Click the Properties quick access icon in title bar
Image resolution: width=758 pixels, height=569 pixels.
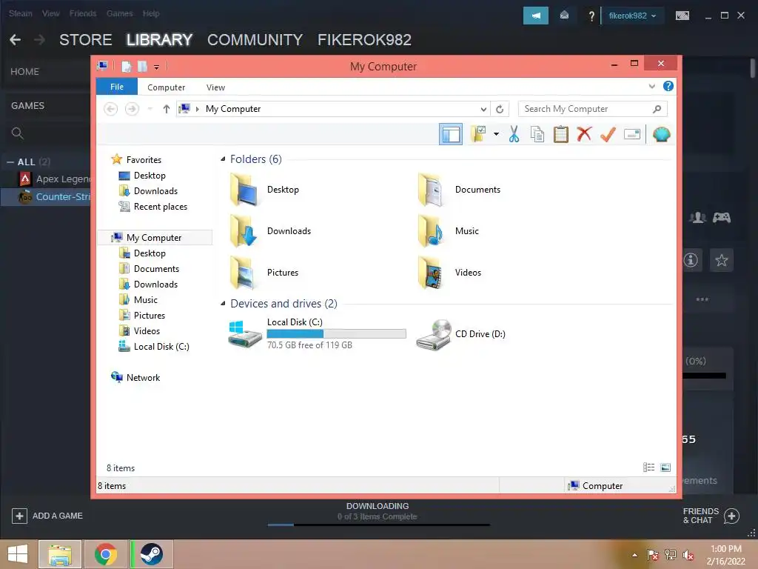[126, 66]
